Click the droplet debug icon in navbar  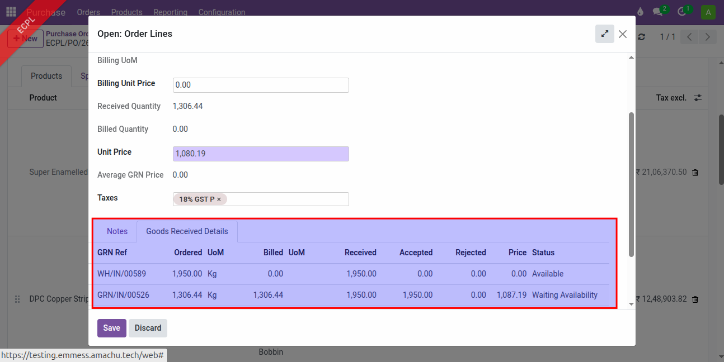[x=640, y=12]
